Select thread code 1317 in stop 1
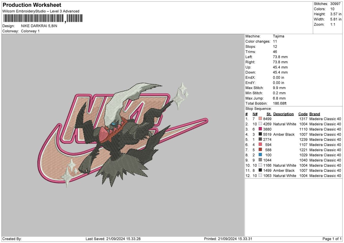Viewport: 344px width, 243px height. coord(303,119)
